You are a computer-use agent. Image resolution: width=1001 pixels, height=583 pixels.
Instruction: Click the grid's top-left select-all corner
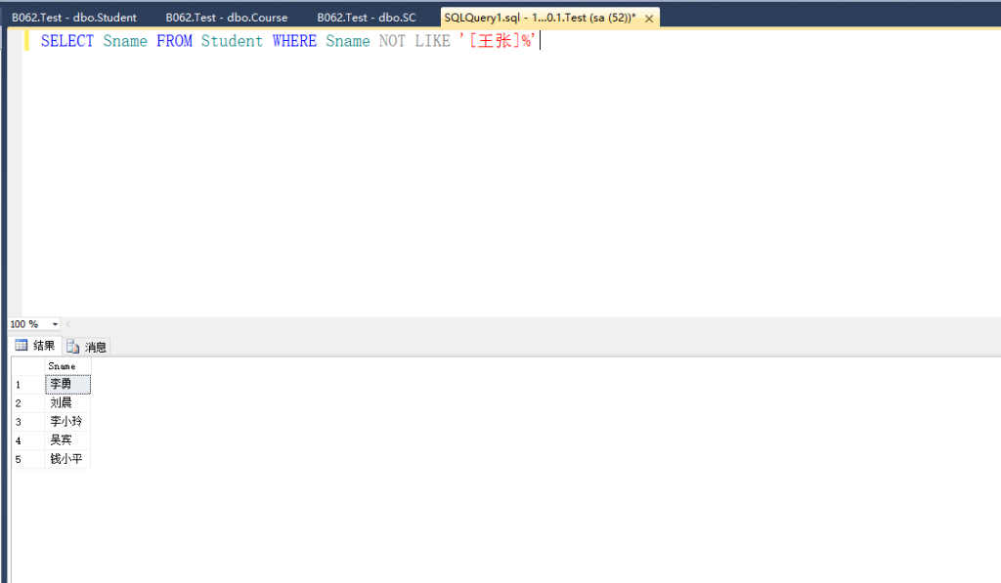pyautogui.click(x=27, y=366)
